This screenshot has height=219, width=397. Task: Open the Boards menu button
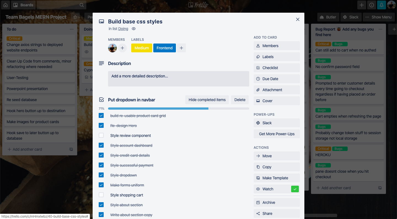click(x=23, y=5)
